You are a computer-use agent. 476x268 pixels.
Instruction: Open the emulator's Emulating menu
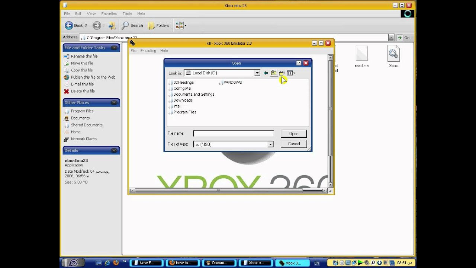click(148, 51)
